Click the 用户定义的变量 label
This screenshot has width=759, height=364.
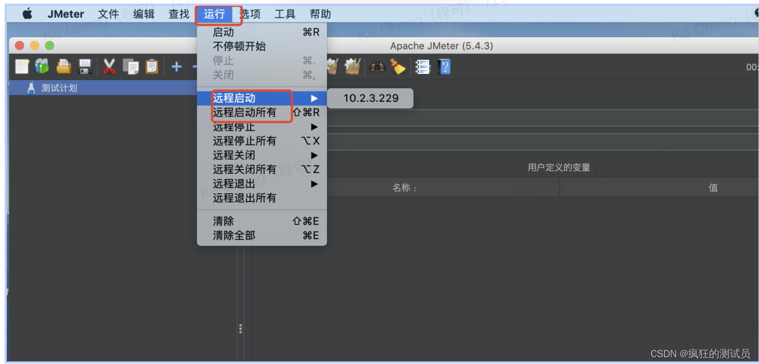pyautogui.click(x=559, y=167)
